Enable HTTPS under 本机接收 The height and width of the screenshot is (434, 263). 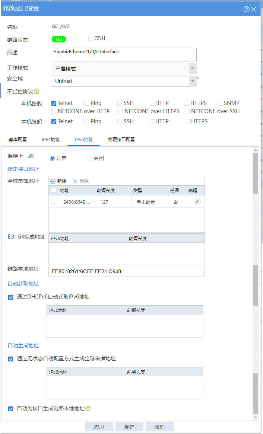pos(187,103)
